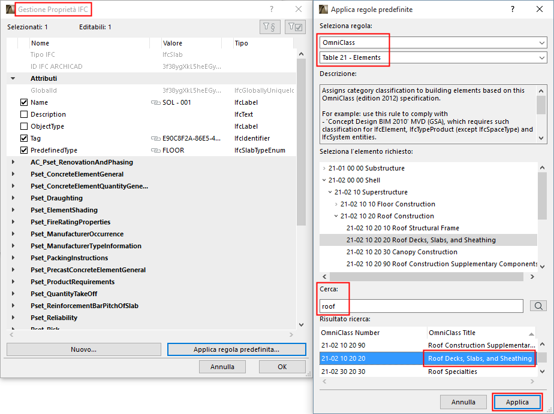Screen dimensions: 554x414
Task: Collapse 21-02 10 20 Roof Construction node
Action: [336, 216]
